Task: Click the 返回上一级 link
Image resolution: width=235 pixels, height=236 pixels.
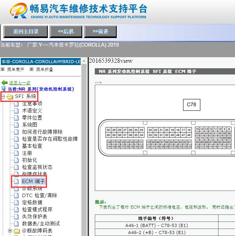Action: click(x=20, y=83)
